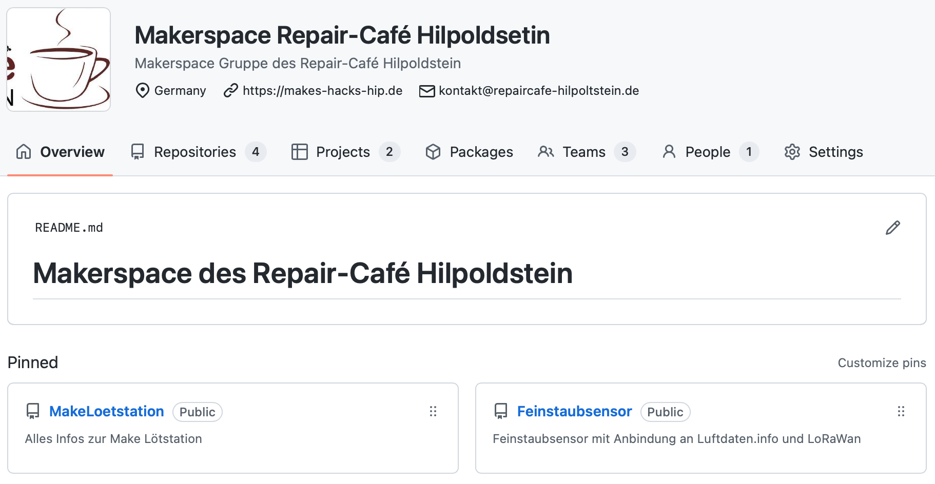Click heading Makerspace des Repair-Café Hilpoldstein
Screen dimensions: 935x484
[303, 273]
